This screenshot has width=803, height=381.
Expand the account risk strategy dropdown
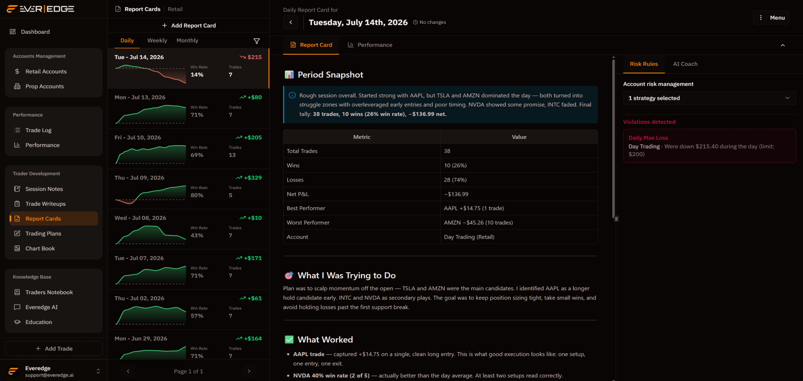pos(709,98)
